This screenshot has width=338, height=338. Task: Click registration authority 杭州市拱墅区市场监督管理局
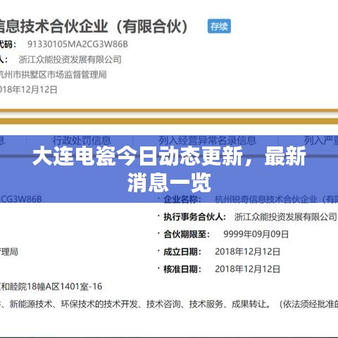[x=53, y=75]
